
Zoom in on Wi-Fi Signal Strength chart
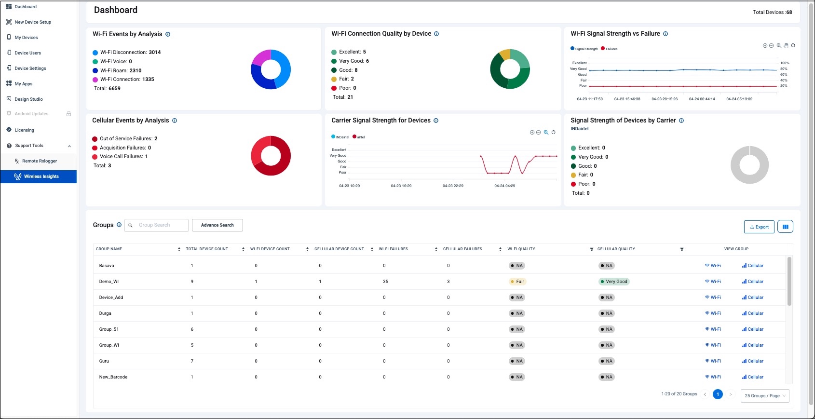[765, 46]
